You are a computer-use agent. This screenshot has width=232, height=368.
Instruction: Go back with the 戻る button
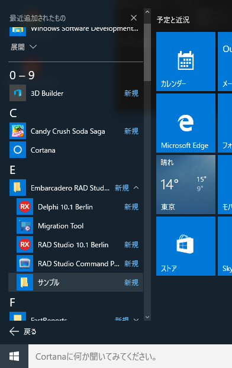coord(22,331)
